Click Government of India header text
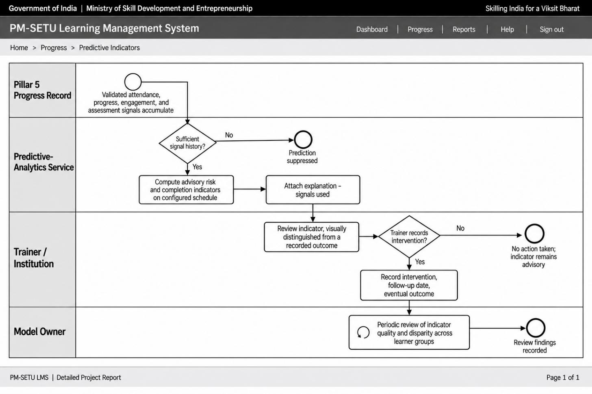Screen dimensions: 592x394 click(x=43, y=8)
